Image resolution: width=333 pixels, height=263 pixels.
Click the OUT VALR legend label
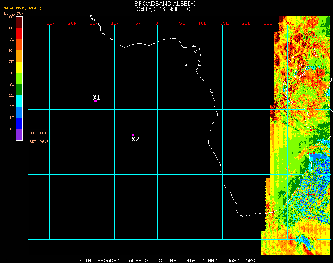(x=44, y=137)
